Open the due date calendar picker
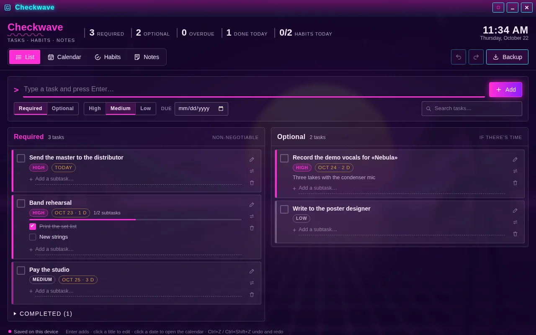Viewport: 536px width, 335px height. 221,108
